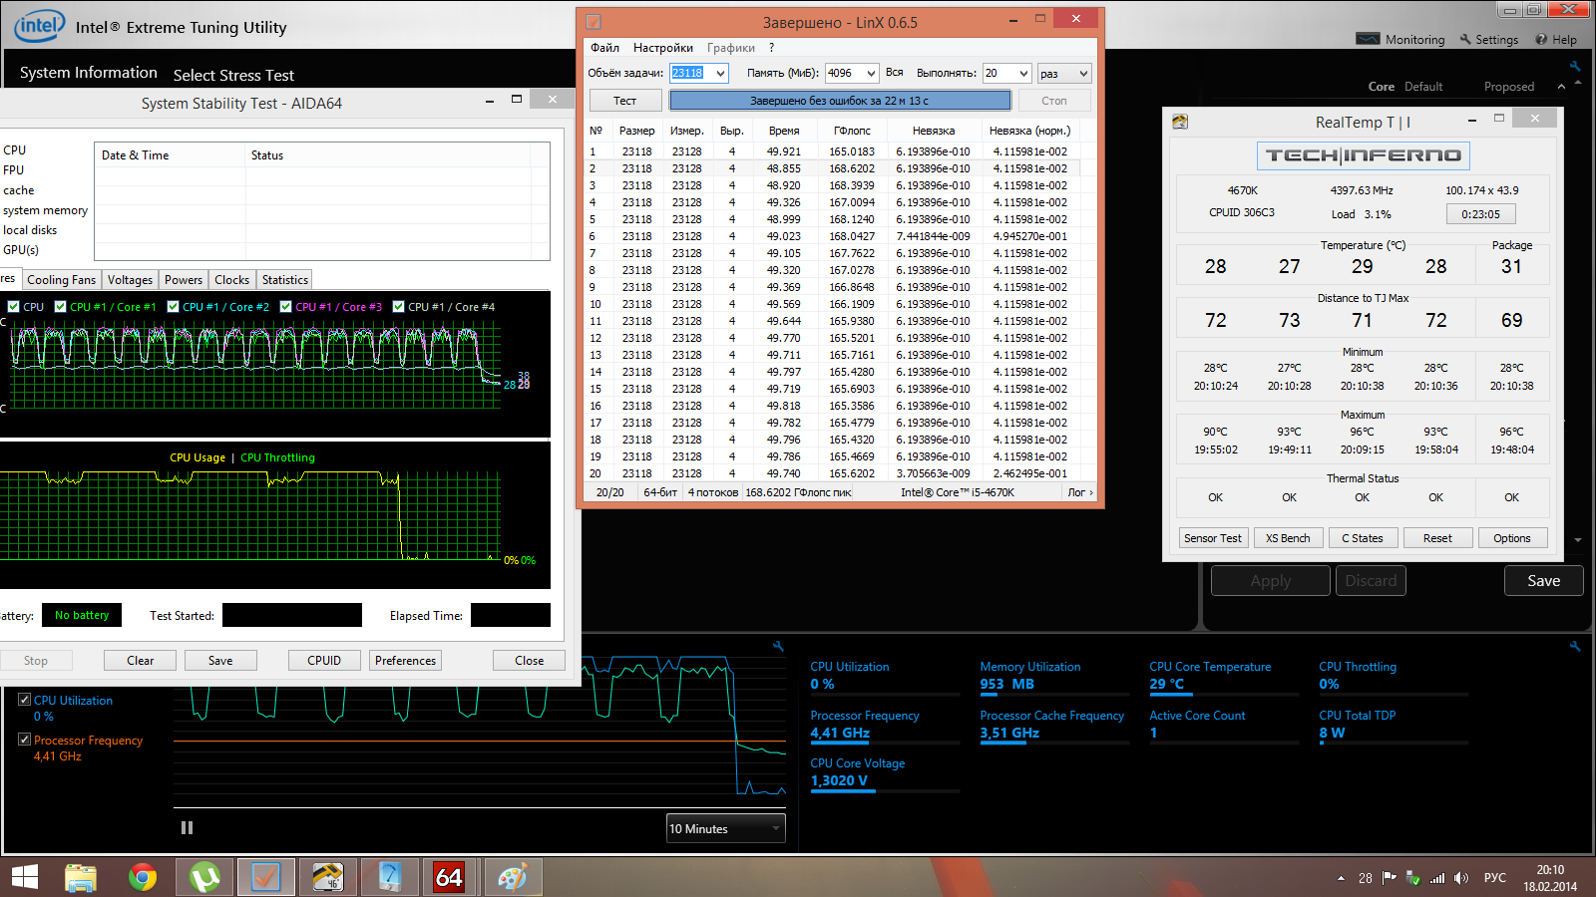This screenshot has height=897, width=1596.
Task: Toggle the CPU graph checkbox in AIDA64
Action: [14, 307]
